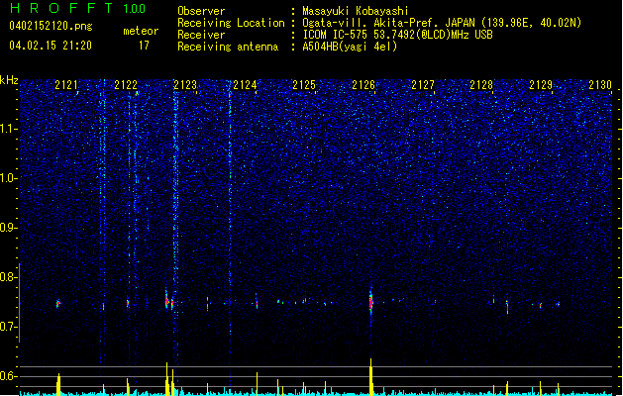Click the yellow power peak under 2121
Screen dimensions: 623x396
point(58,384)
